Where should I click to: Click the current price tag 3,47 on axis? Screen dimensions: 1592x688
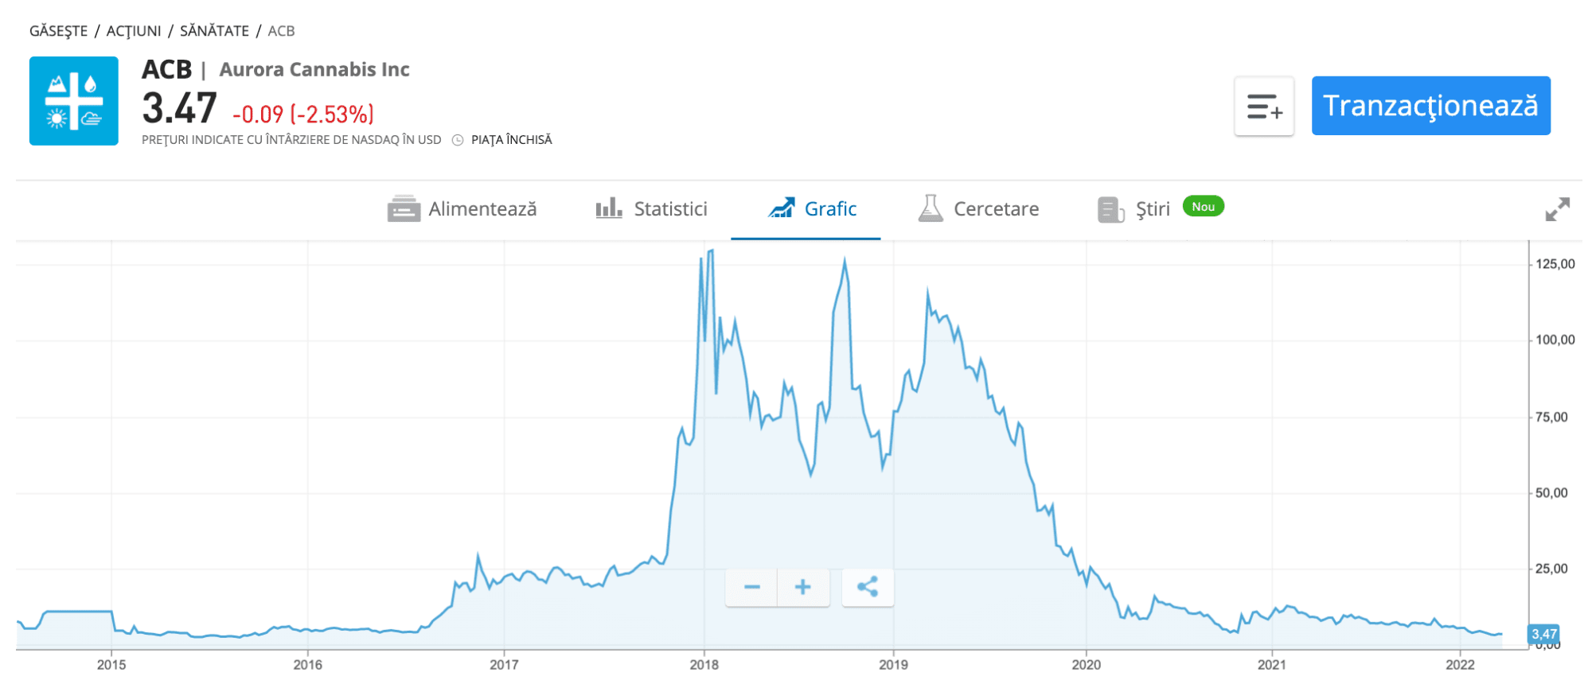click(1543, 634)
